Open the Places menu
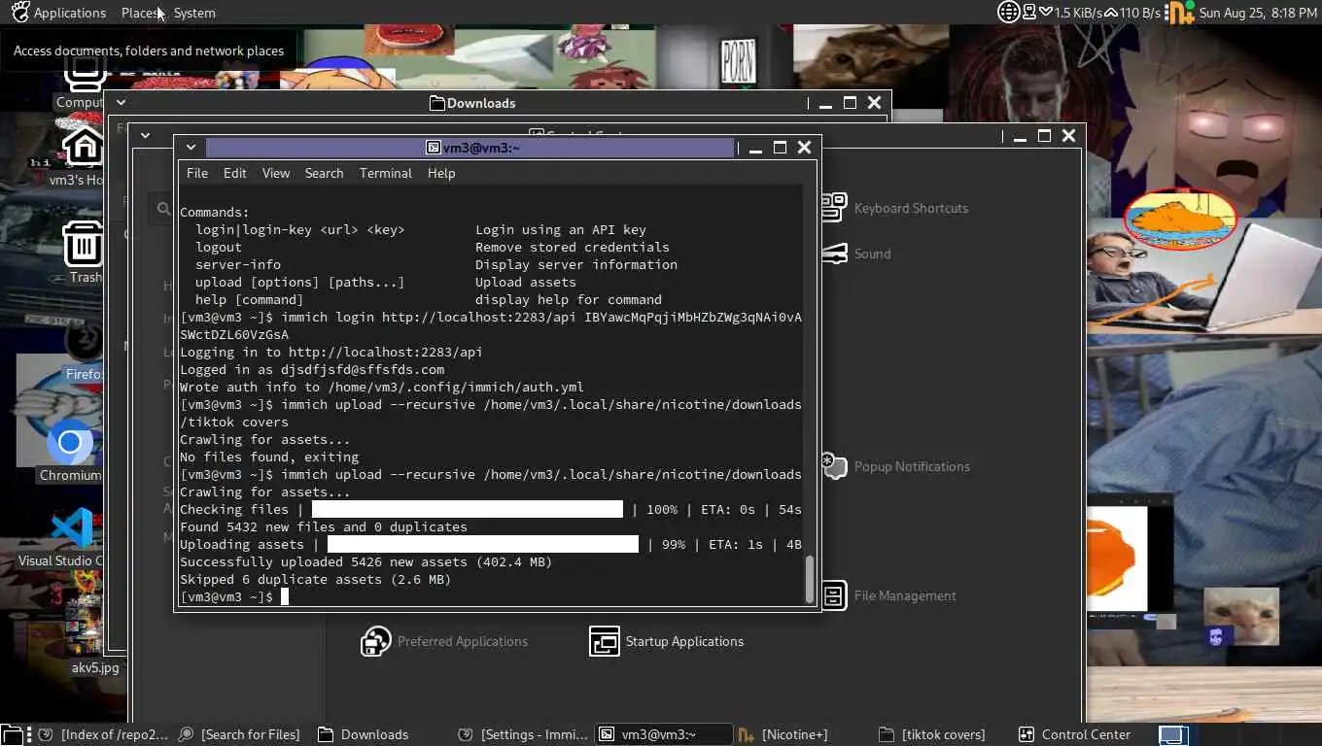1322x746 pixels. pos(142,13)
